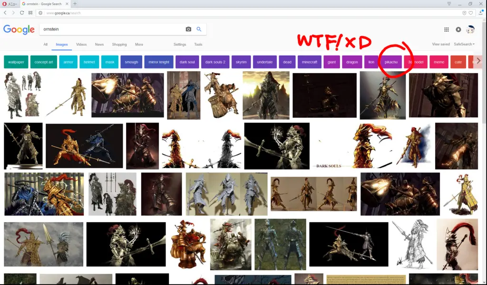Switch to the Videos tab
Image resolution: width=487 pixels, height=285 pixels.
click(x=81, y=44)
